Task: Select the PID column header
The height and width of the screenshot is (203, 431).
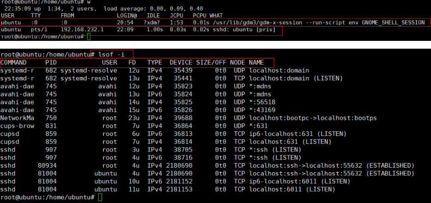Action: pyautogui.click(x=51, y=62)
